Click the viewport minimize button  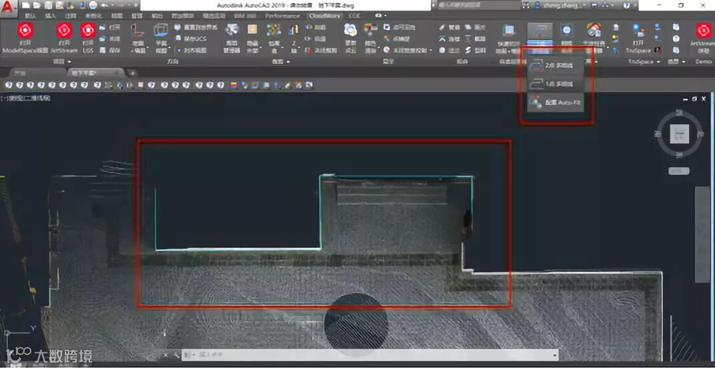686,99
